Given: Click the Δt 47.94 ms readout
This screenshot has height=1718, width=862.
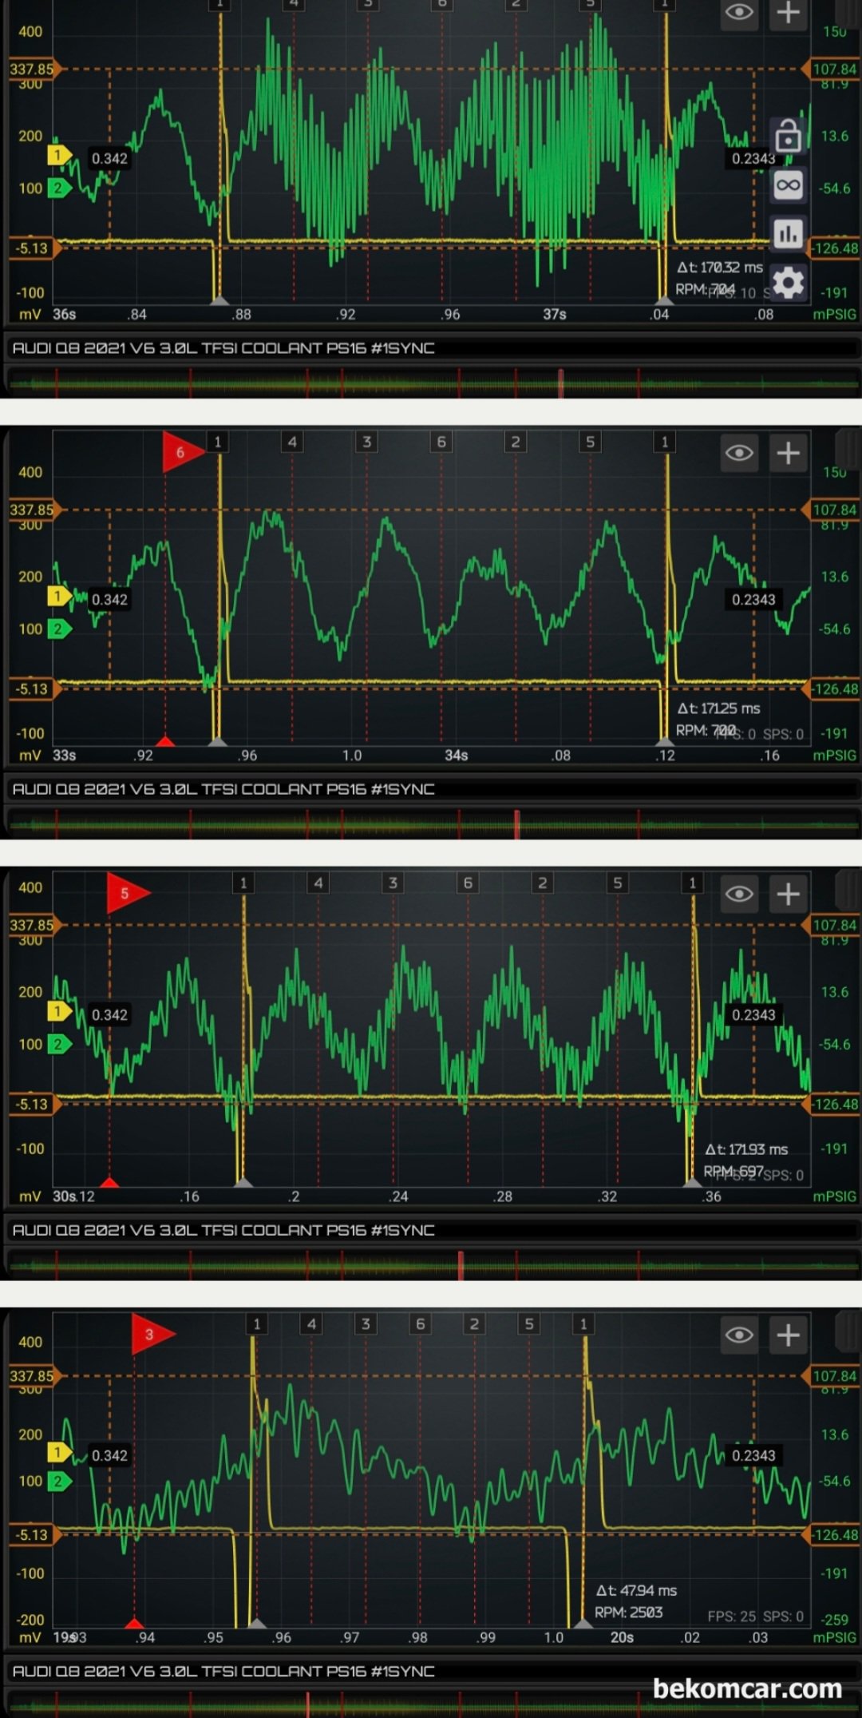Looking at the screenshot, I should click(x=636, y=1590).
